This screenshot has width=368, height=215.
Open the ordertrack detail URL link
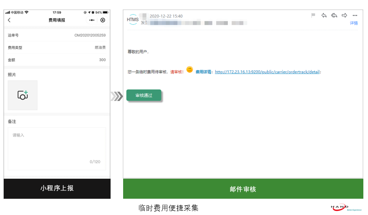267,72
